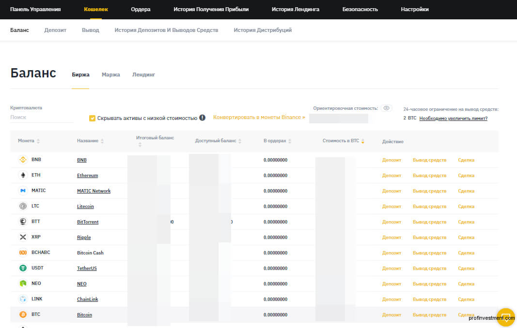Click the LTC coin icon
517x328 pixels.
tap(23, 206)
